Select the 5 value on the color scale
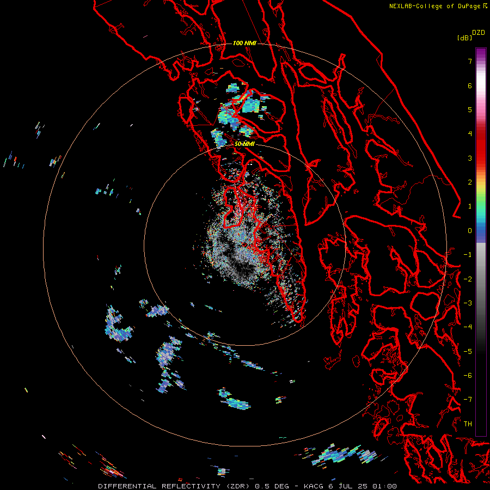Image resolution: width=490 pixels, height=490 pixels. 470,109
